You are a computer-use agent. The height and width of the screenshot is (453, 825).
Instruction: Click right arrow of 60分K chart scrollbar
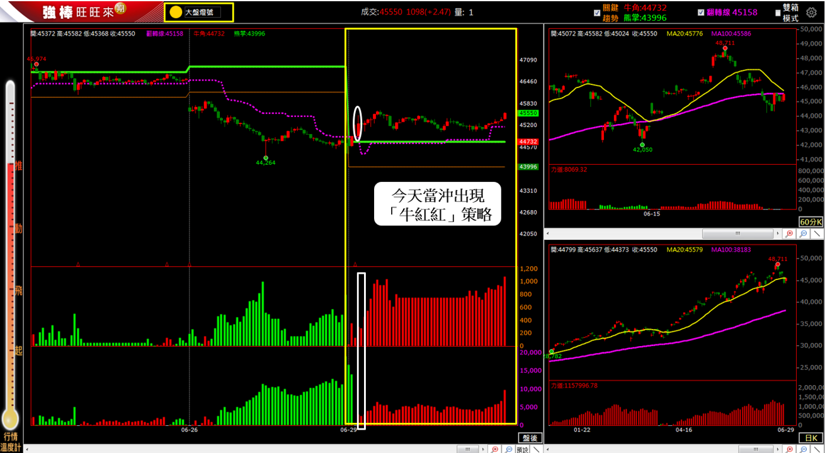tap(778, 233)
